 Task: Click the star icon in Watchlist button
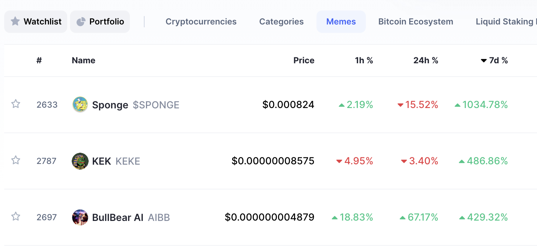pos(15,22)
